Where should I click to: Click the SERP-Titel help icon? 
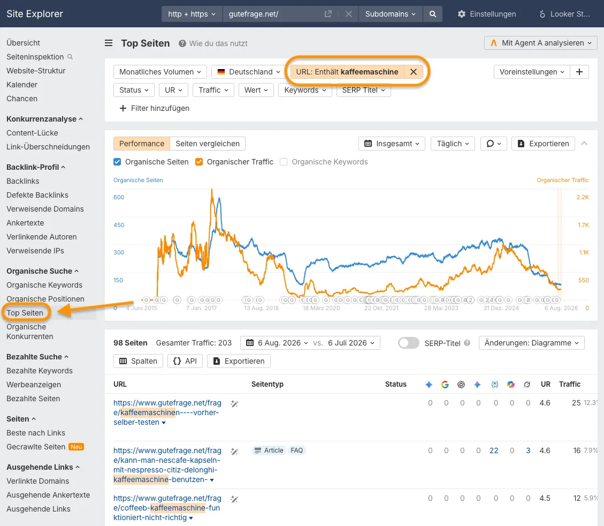click(x=467, y=343)
